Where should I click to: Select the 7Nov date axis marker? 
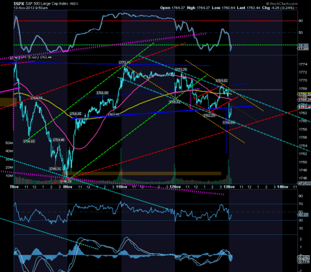coord(14,187)
